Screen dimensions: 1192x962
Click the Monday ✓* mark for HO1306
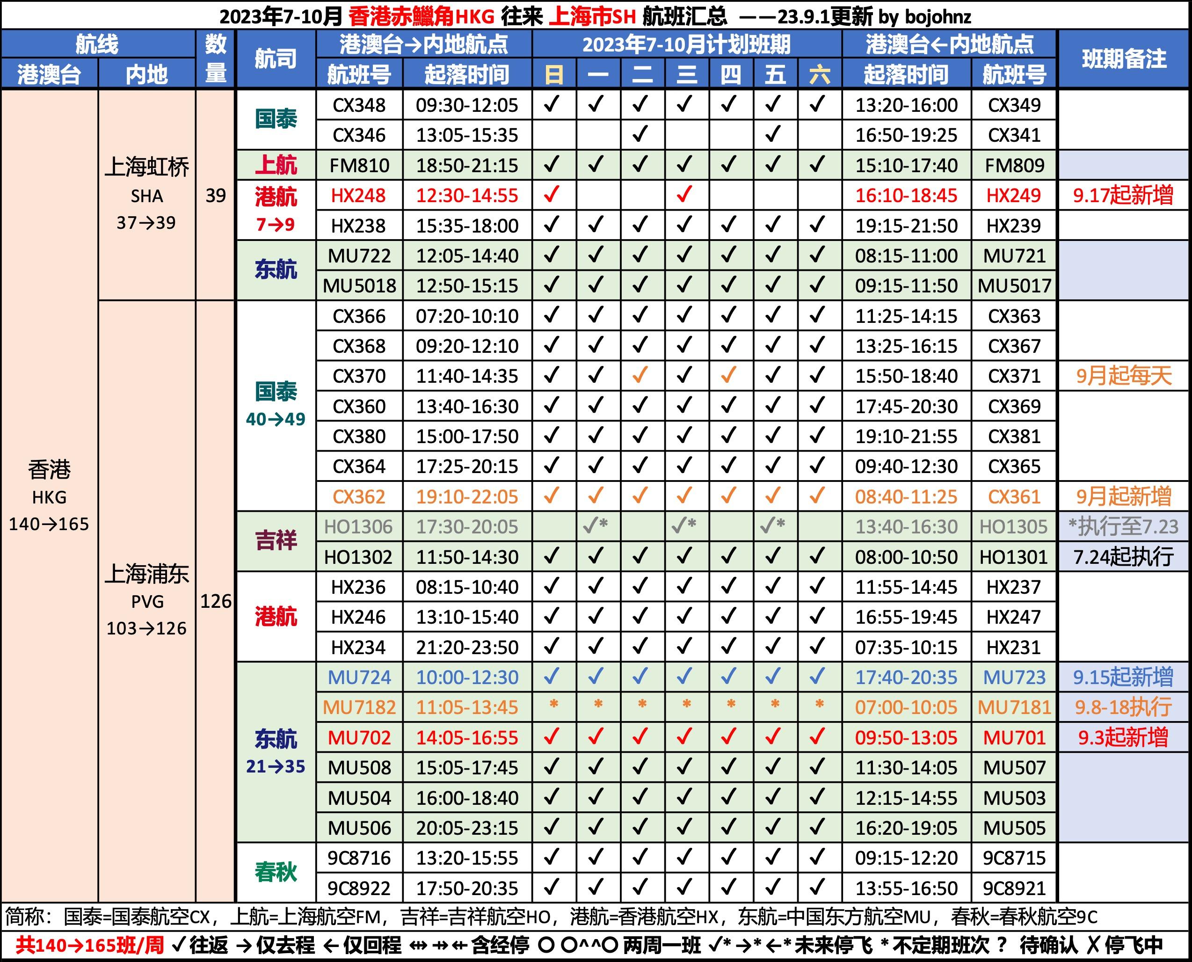coord(596,525)
